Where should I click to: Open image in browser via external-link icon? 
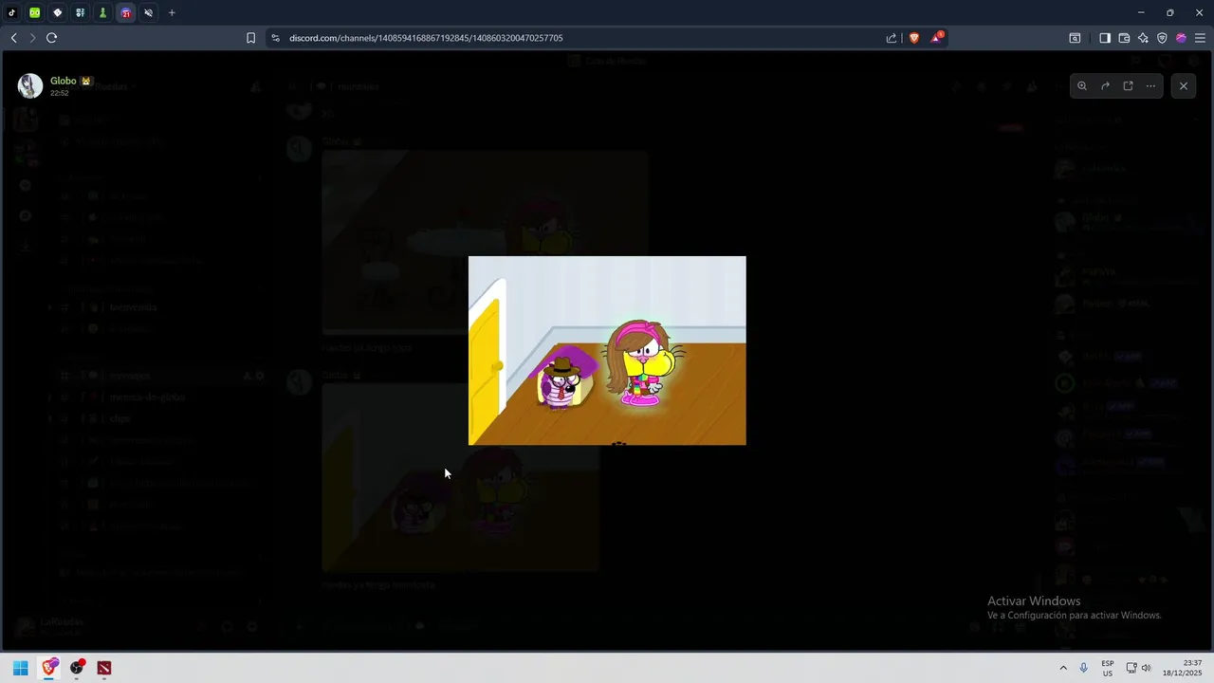(1128, 85)
